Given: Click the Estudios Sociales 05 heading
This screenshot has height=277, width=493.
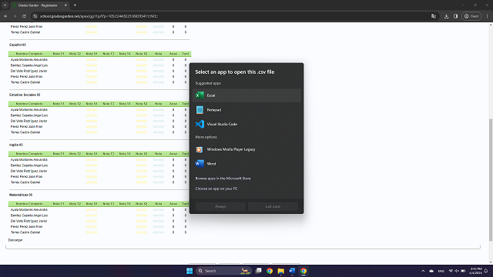Looking at the screenshot, I should click(25, 95).
